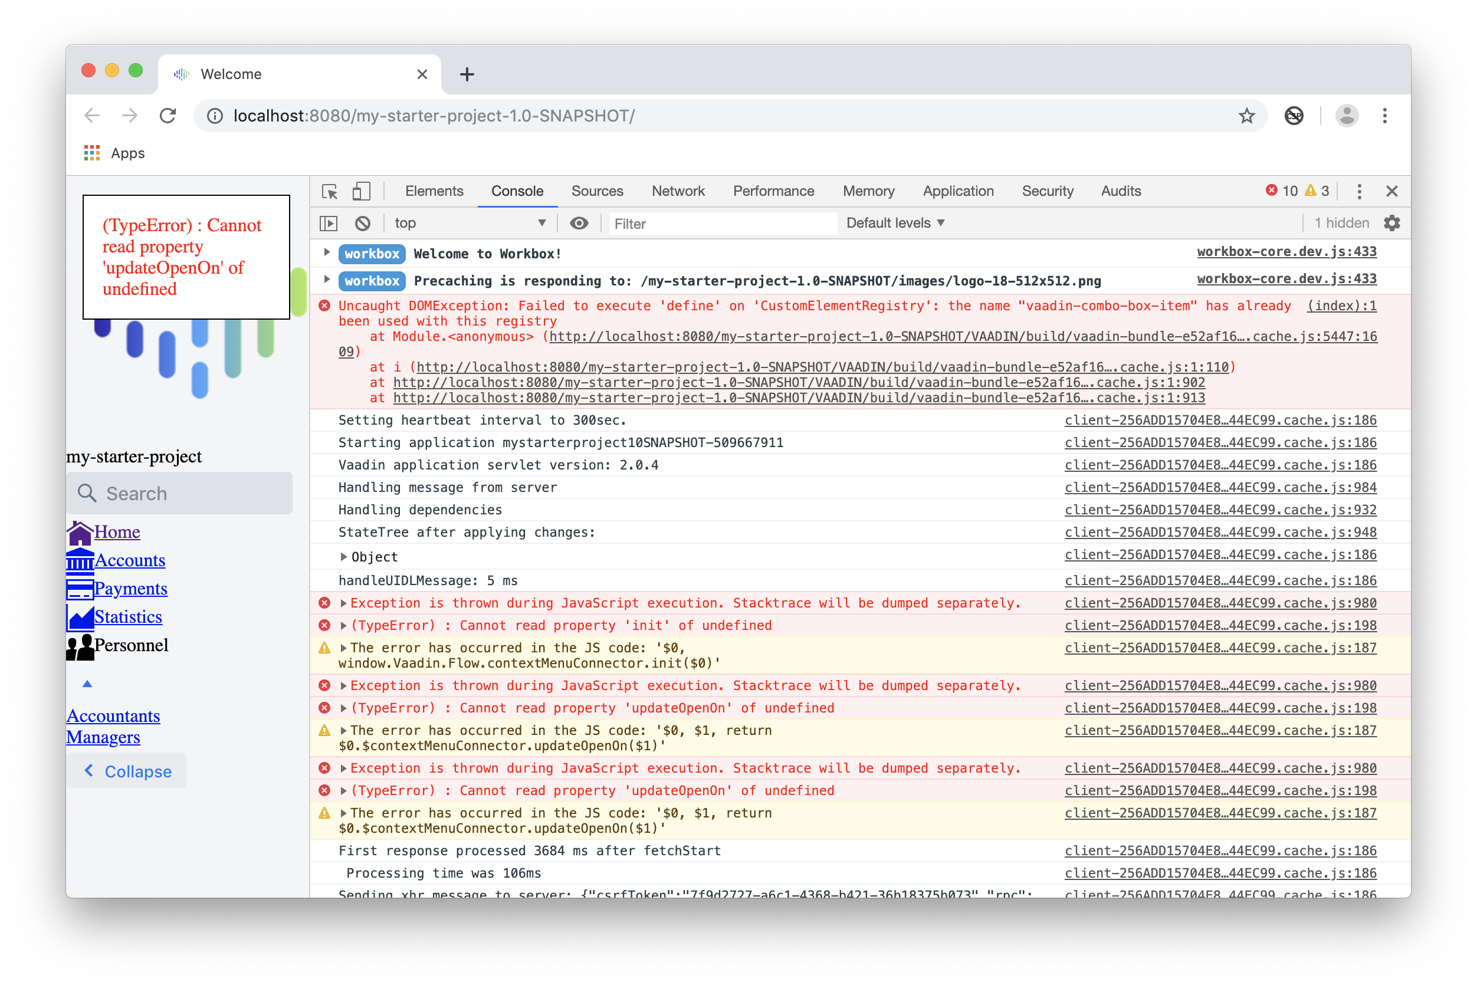1477x985 pixels.
Task: Show the console sidebar icon
Action: [x=329, y=223]
